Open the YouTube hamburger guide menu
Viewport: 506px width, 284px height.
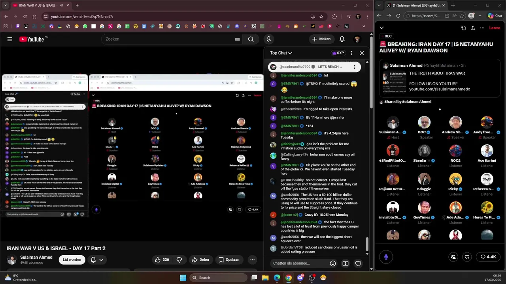9,39
